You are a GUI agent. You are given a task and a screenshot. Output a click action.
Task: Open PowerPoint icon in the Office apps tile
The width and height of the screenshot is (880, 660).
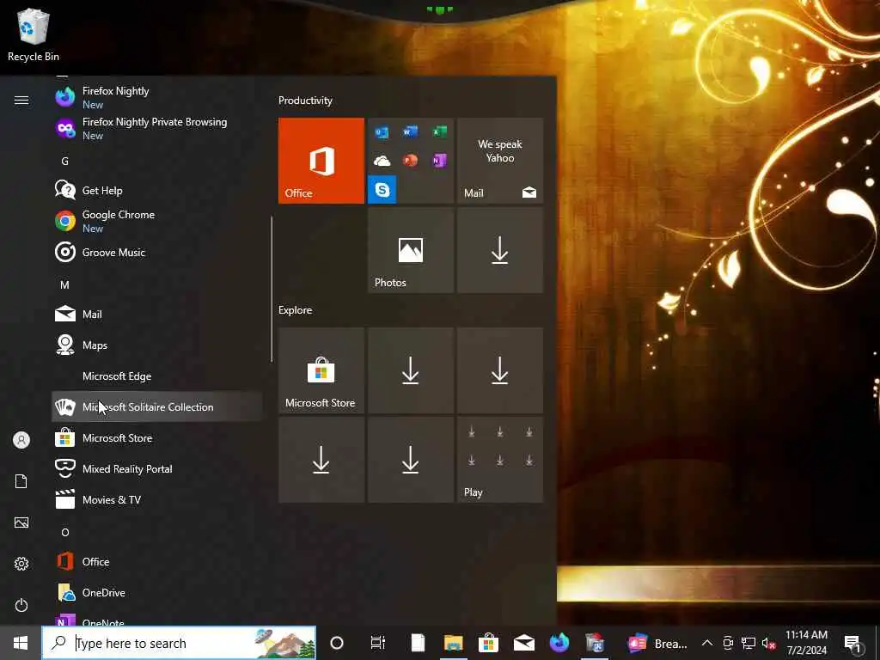[410, 161]
